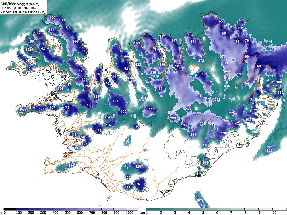Click the visibility value '128' on the map
The image size is (287, 215).
(x=138, y=167)
